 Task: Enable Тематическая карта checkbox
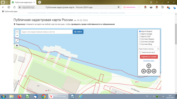[x=140, y=52]
